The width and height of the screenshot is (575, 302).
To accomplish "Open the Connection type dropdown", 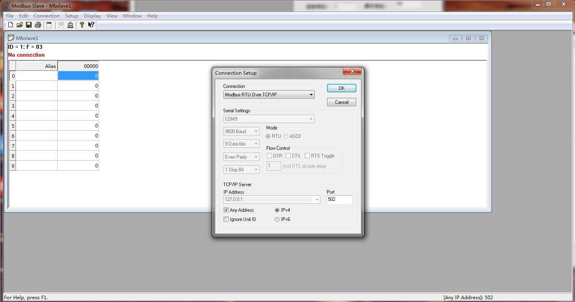I will tap(269, 95).
